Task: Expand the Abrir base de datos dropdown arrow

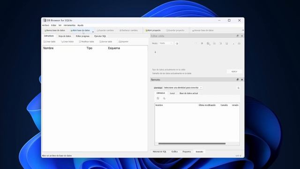Action: pos(93,31)
